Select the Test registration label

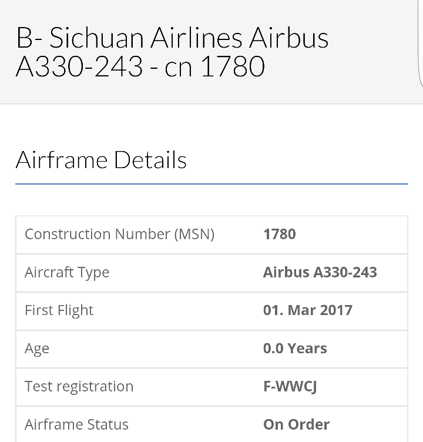pyautogui.click(x=79, y=387)
